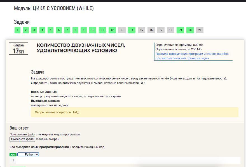
Task: Open task 18 tile
Action: point(170,30)
